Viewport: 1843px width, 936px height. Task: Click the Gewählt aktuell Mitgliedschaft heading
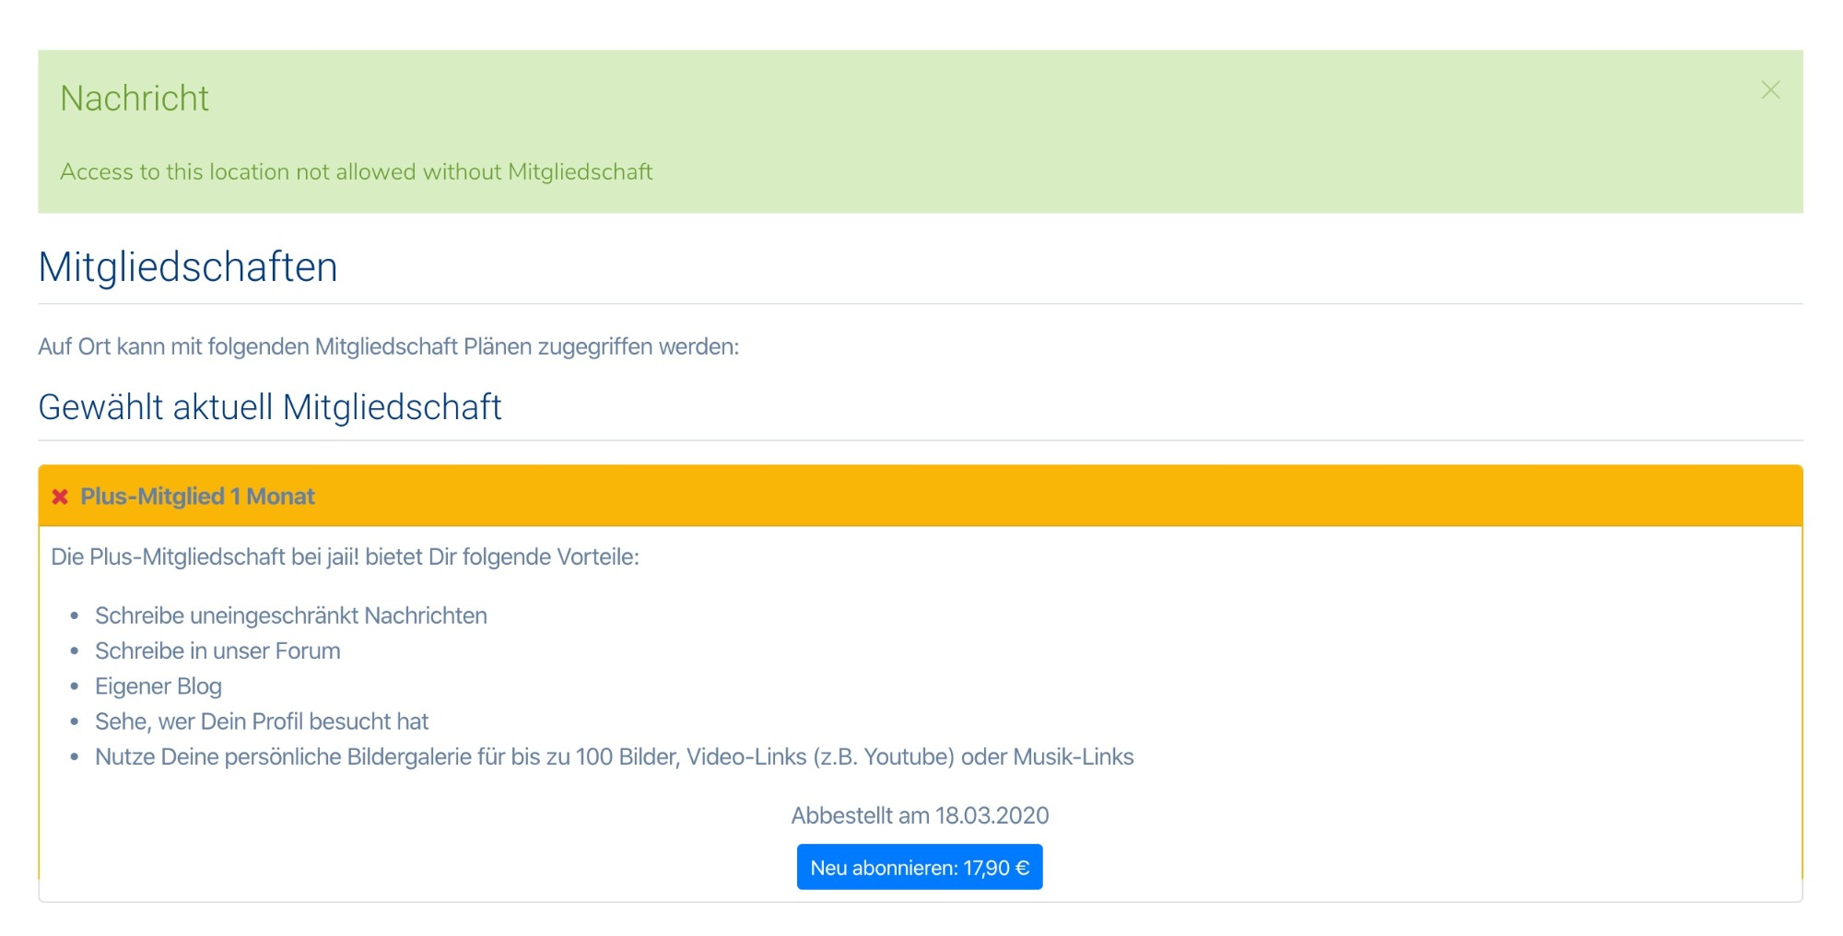270,407
